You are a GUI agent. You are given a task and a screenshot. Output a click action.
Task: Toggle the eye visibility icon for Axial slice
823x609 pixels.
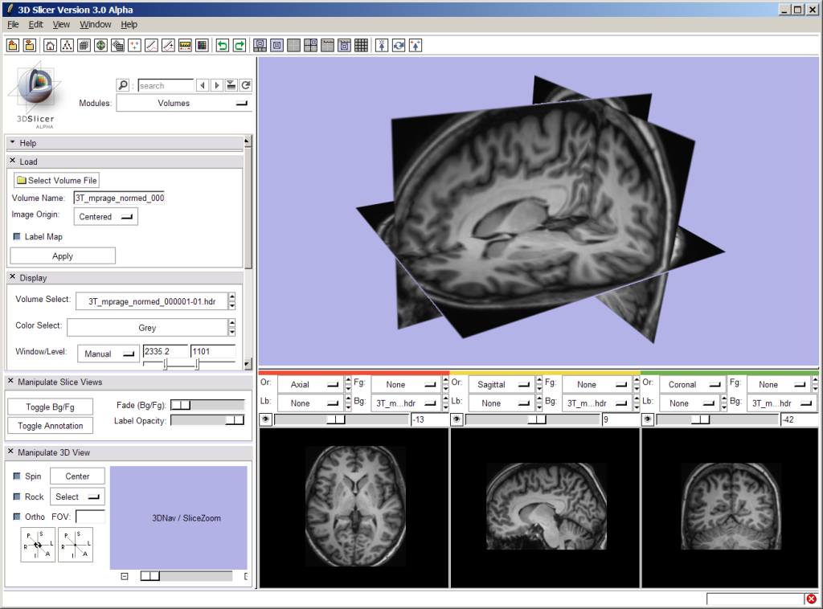(265, 419)
